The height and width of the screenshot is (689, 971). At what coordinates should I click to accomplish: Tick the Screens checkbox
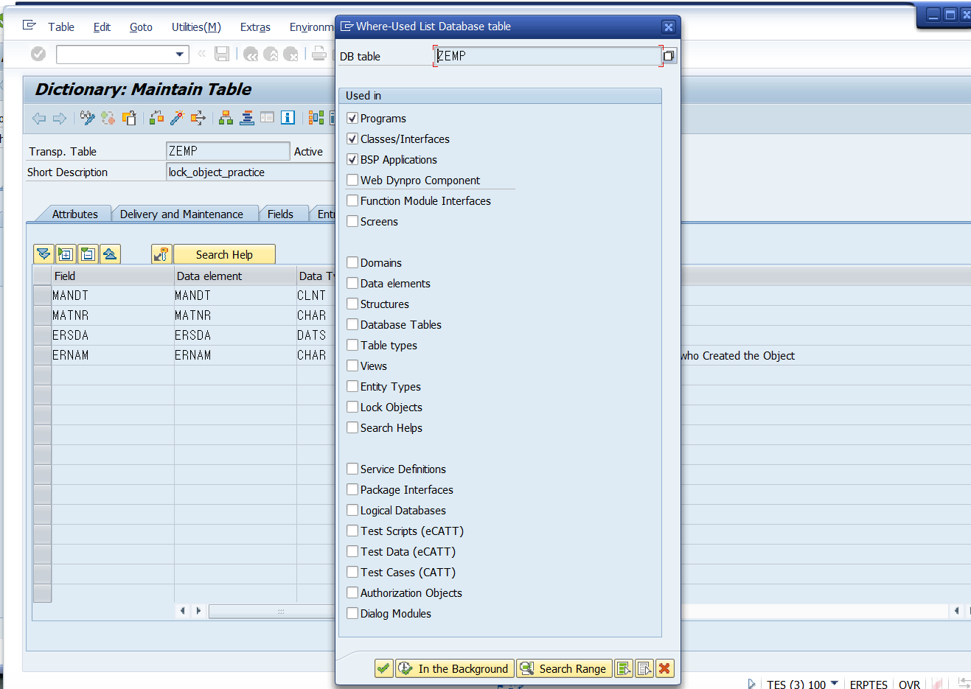point(352,221)
